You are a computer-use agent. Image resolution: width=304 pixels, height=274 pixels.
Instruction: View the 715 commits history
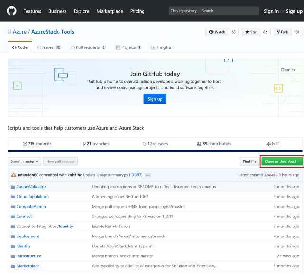coord(37,144)
